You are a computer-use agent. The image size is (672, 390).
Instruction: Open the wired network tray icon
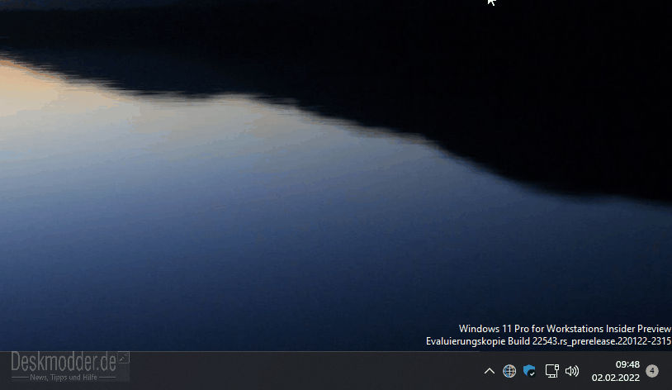point(551,371)
